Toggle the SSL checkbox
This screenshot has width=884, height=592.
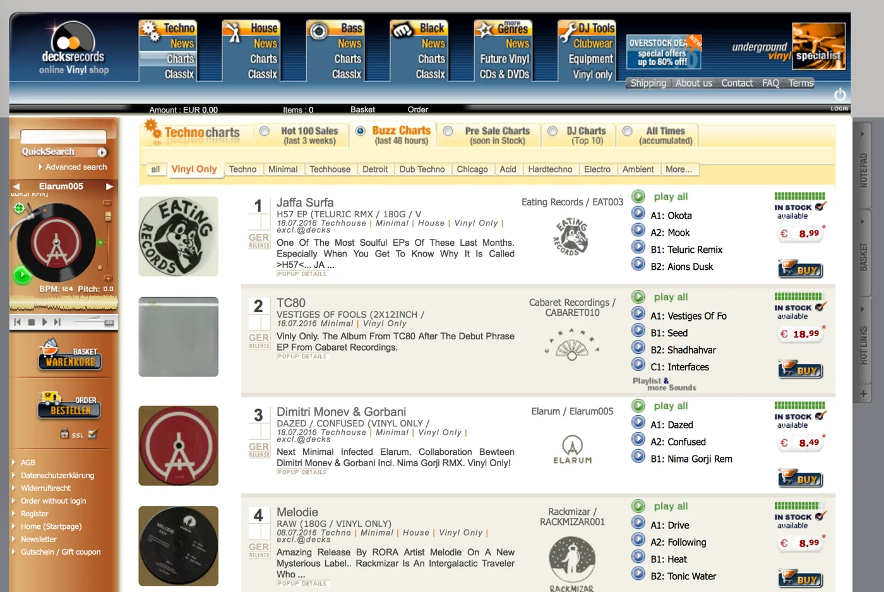coord(93,434)
